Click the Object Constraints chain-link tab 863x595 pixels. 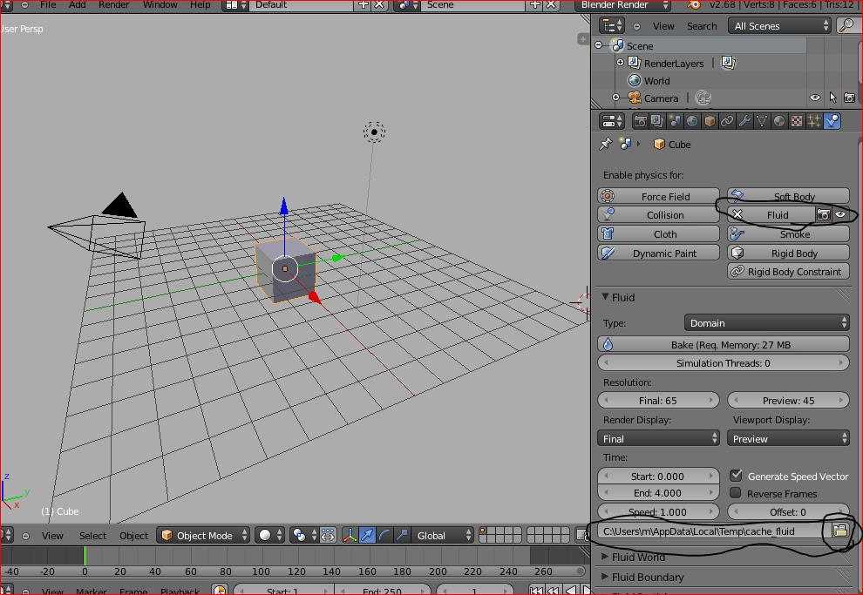pyautogui.click(x=727, y=121)
